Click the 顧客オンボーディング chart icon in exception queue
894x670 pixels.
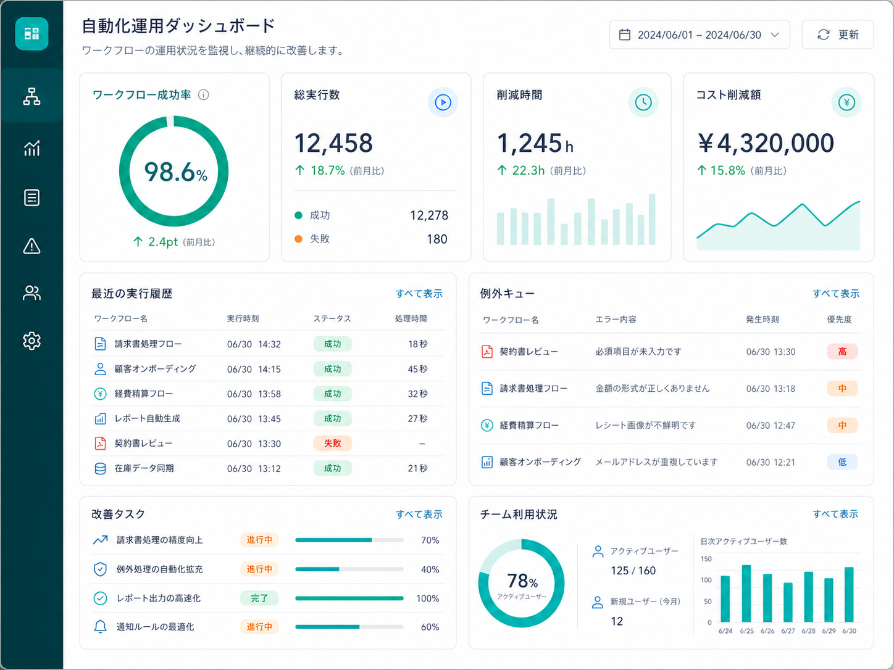coord(487,462)
